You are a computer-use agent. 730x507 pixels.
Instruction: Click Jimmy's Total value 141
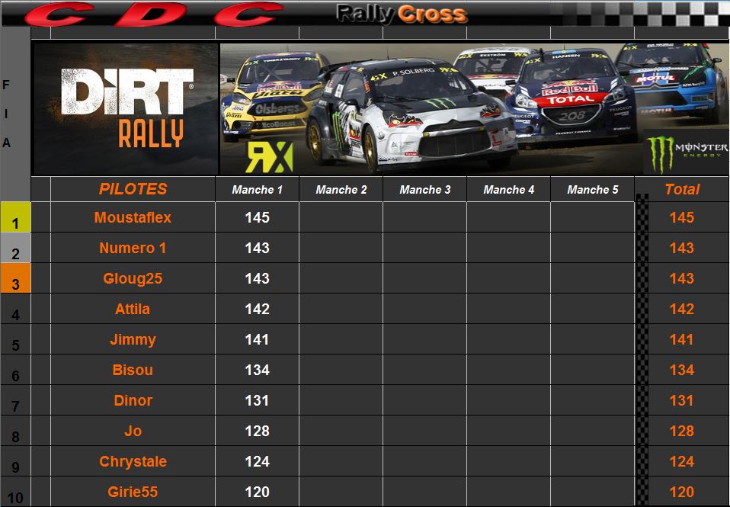click(x=681, y=339)
